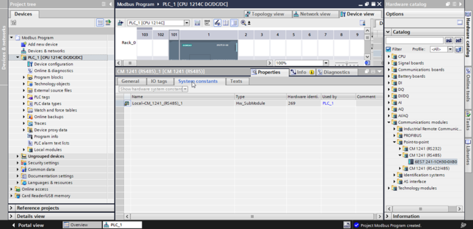Viewport: 473px width, 229px height.
Task: Click the search down icon in catalog
Action: [x=449, y=41]
